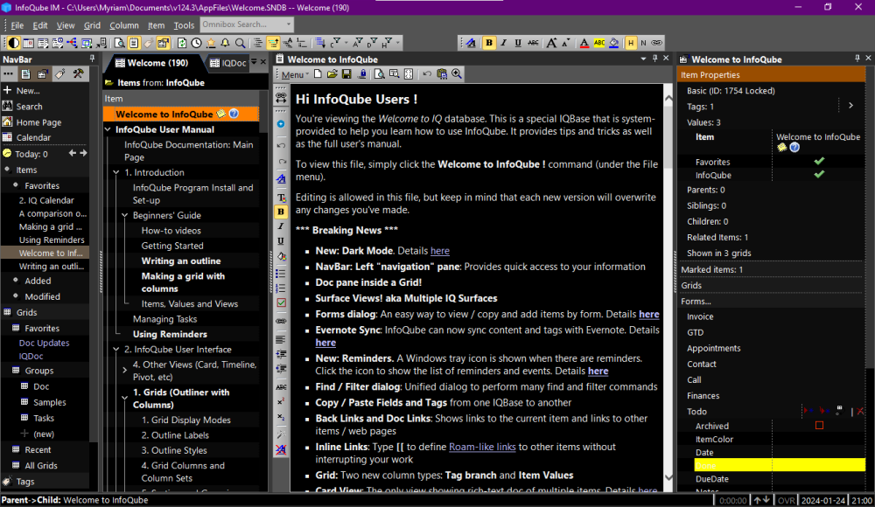875x507 pixels.
Task: Toggle the Favorites green checkmark in Item Properties
Action: click(819, 161)
